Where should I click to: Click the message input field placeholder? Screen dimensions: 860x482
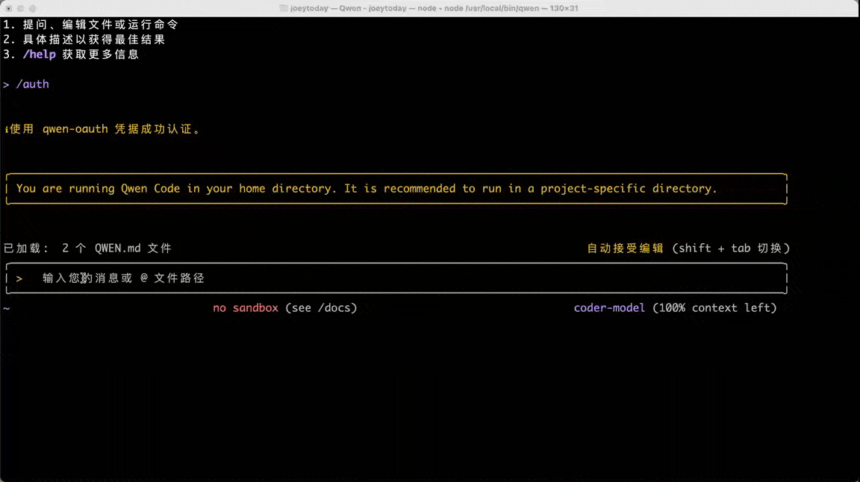[123, 278]
